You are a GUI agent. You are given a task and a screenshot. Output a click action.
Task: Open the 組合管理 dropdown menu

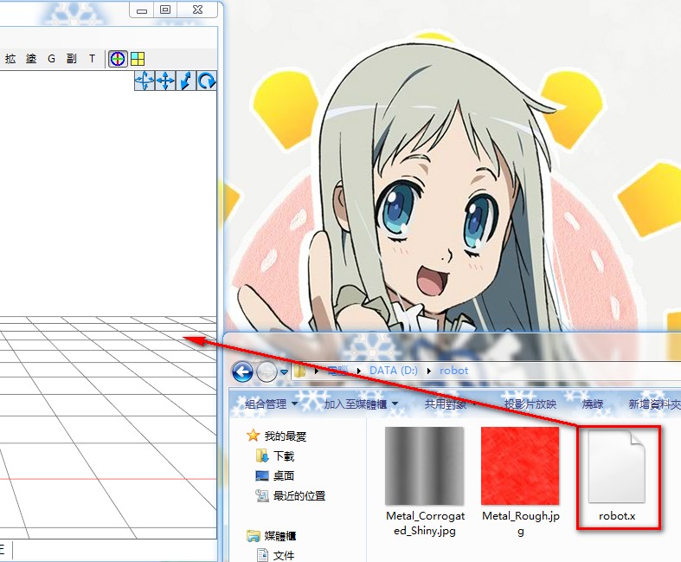click(x=272, y=404)
